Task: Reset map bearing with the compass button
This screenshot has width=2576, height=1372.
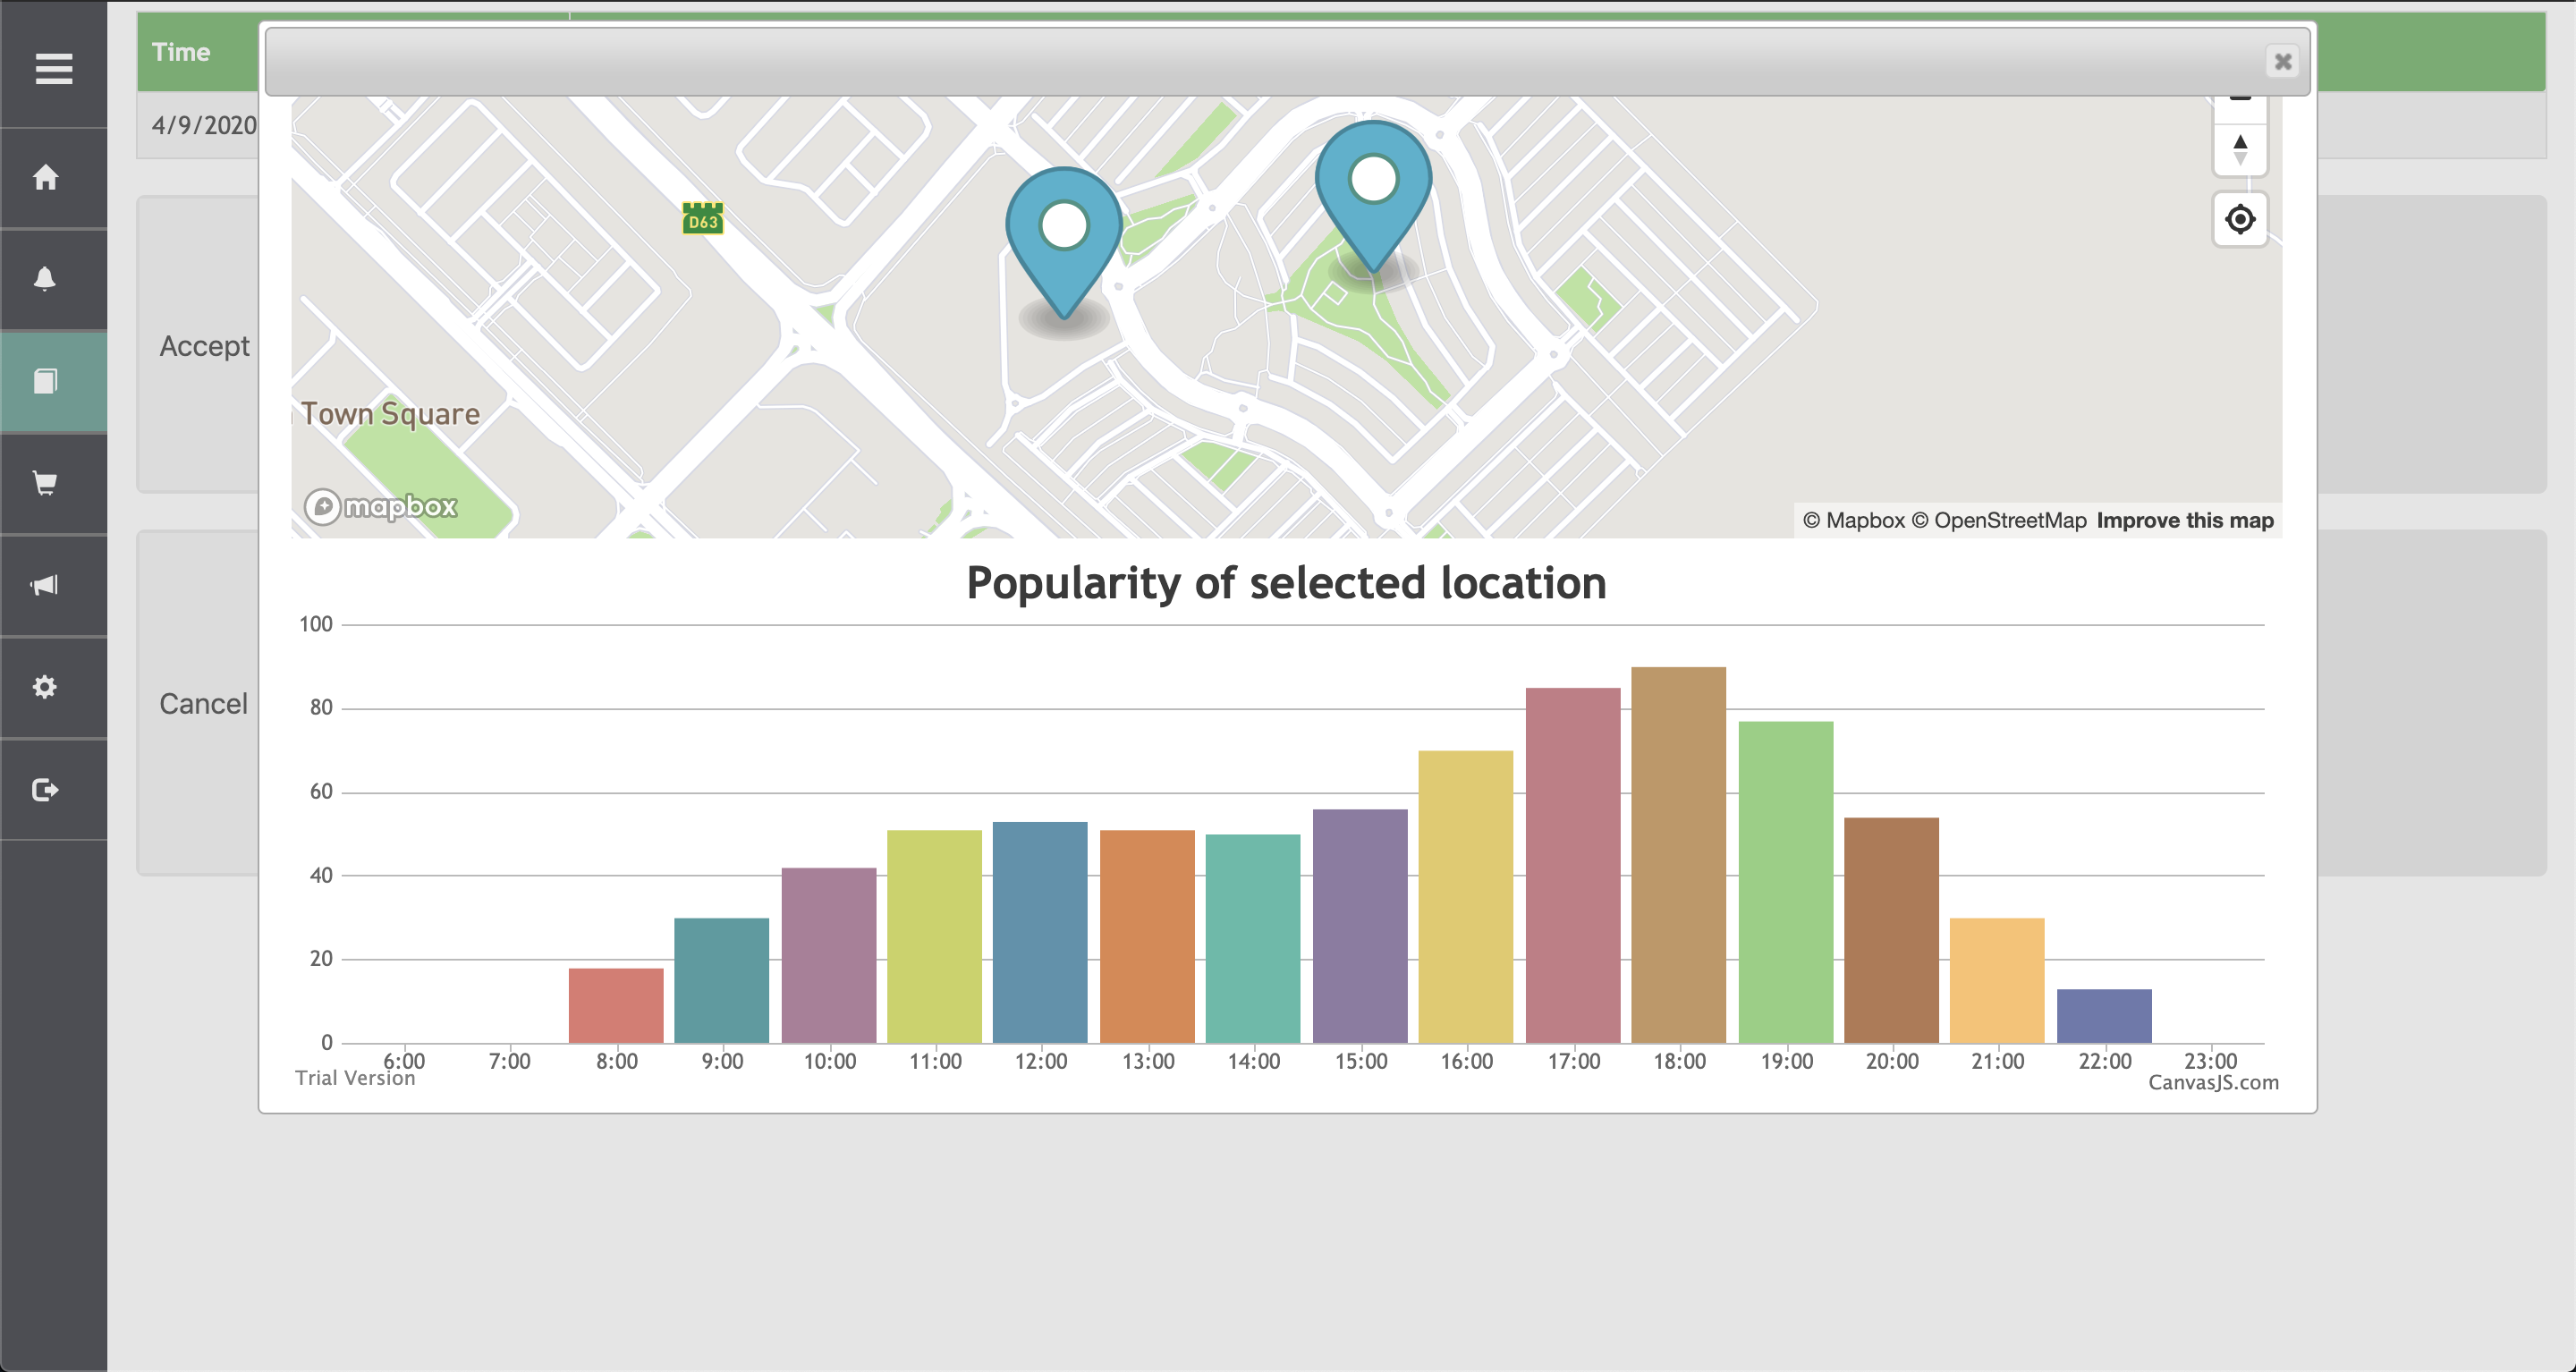Action: point(2239,150)
